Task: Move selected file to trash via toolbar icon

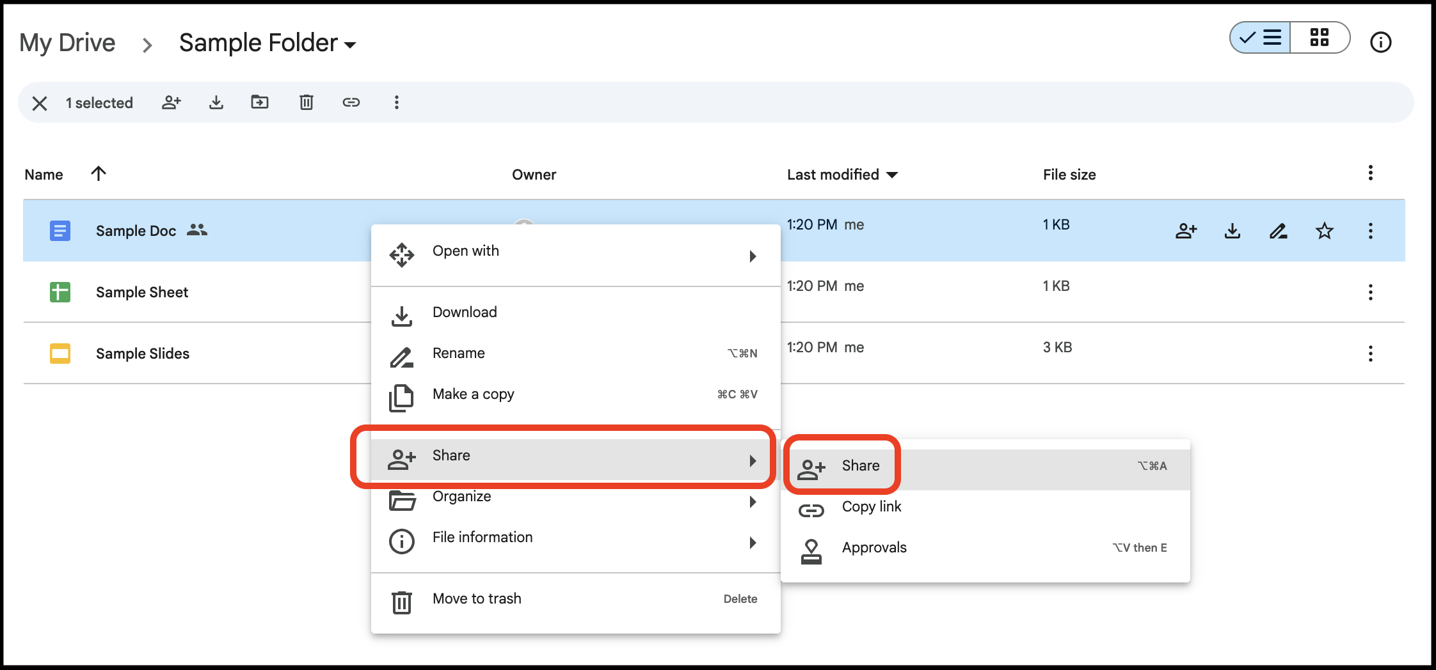Action: [x=305, y=102]
